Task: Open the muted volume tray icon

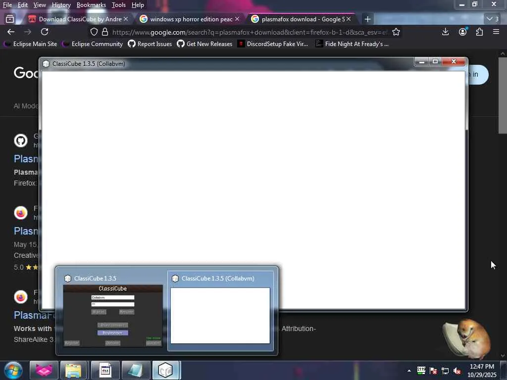Action: click(457, 371)
